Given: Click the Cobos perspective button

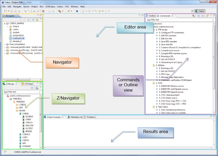Looking at the screenshot, I should [x=200, y=11].
